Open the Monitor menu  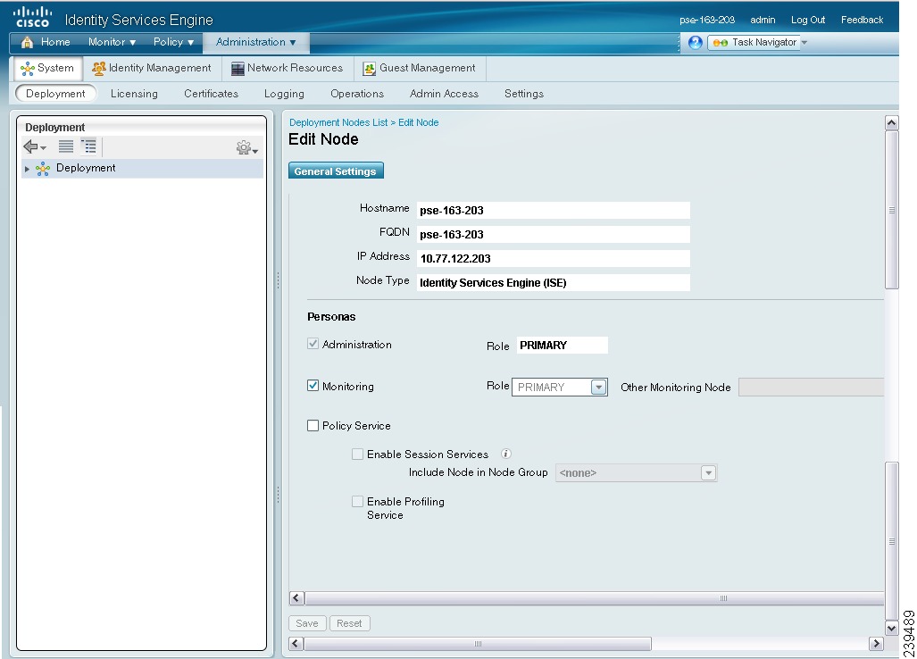click(112, 42)
